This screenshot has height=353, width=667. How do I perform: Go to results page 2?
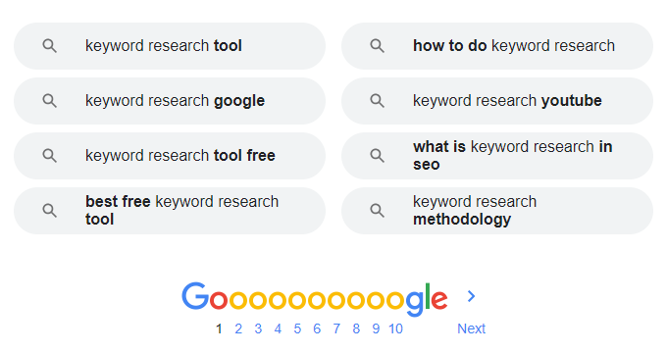click(238, 328)
